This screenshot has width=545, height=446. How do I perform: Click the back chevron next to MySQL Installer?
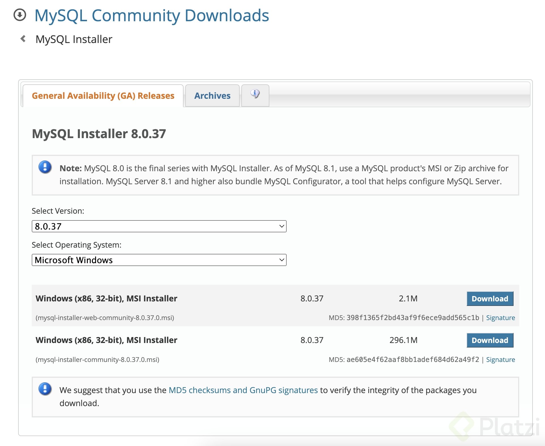point(23,39)
